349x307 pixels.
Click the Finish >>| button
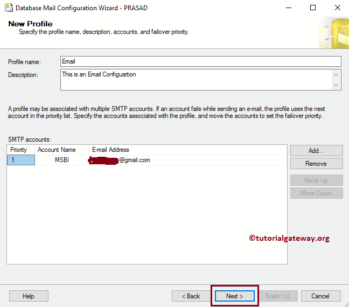tap(278, 296)
